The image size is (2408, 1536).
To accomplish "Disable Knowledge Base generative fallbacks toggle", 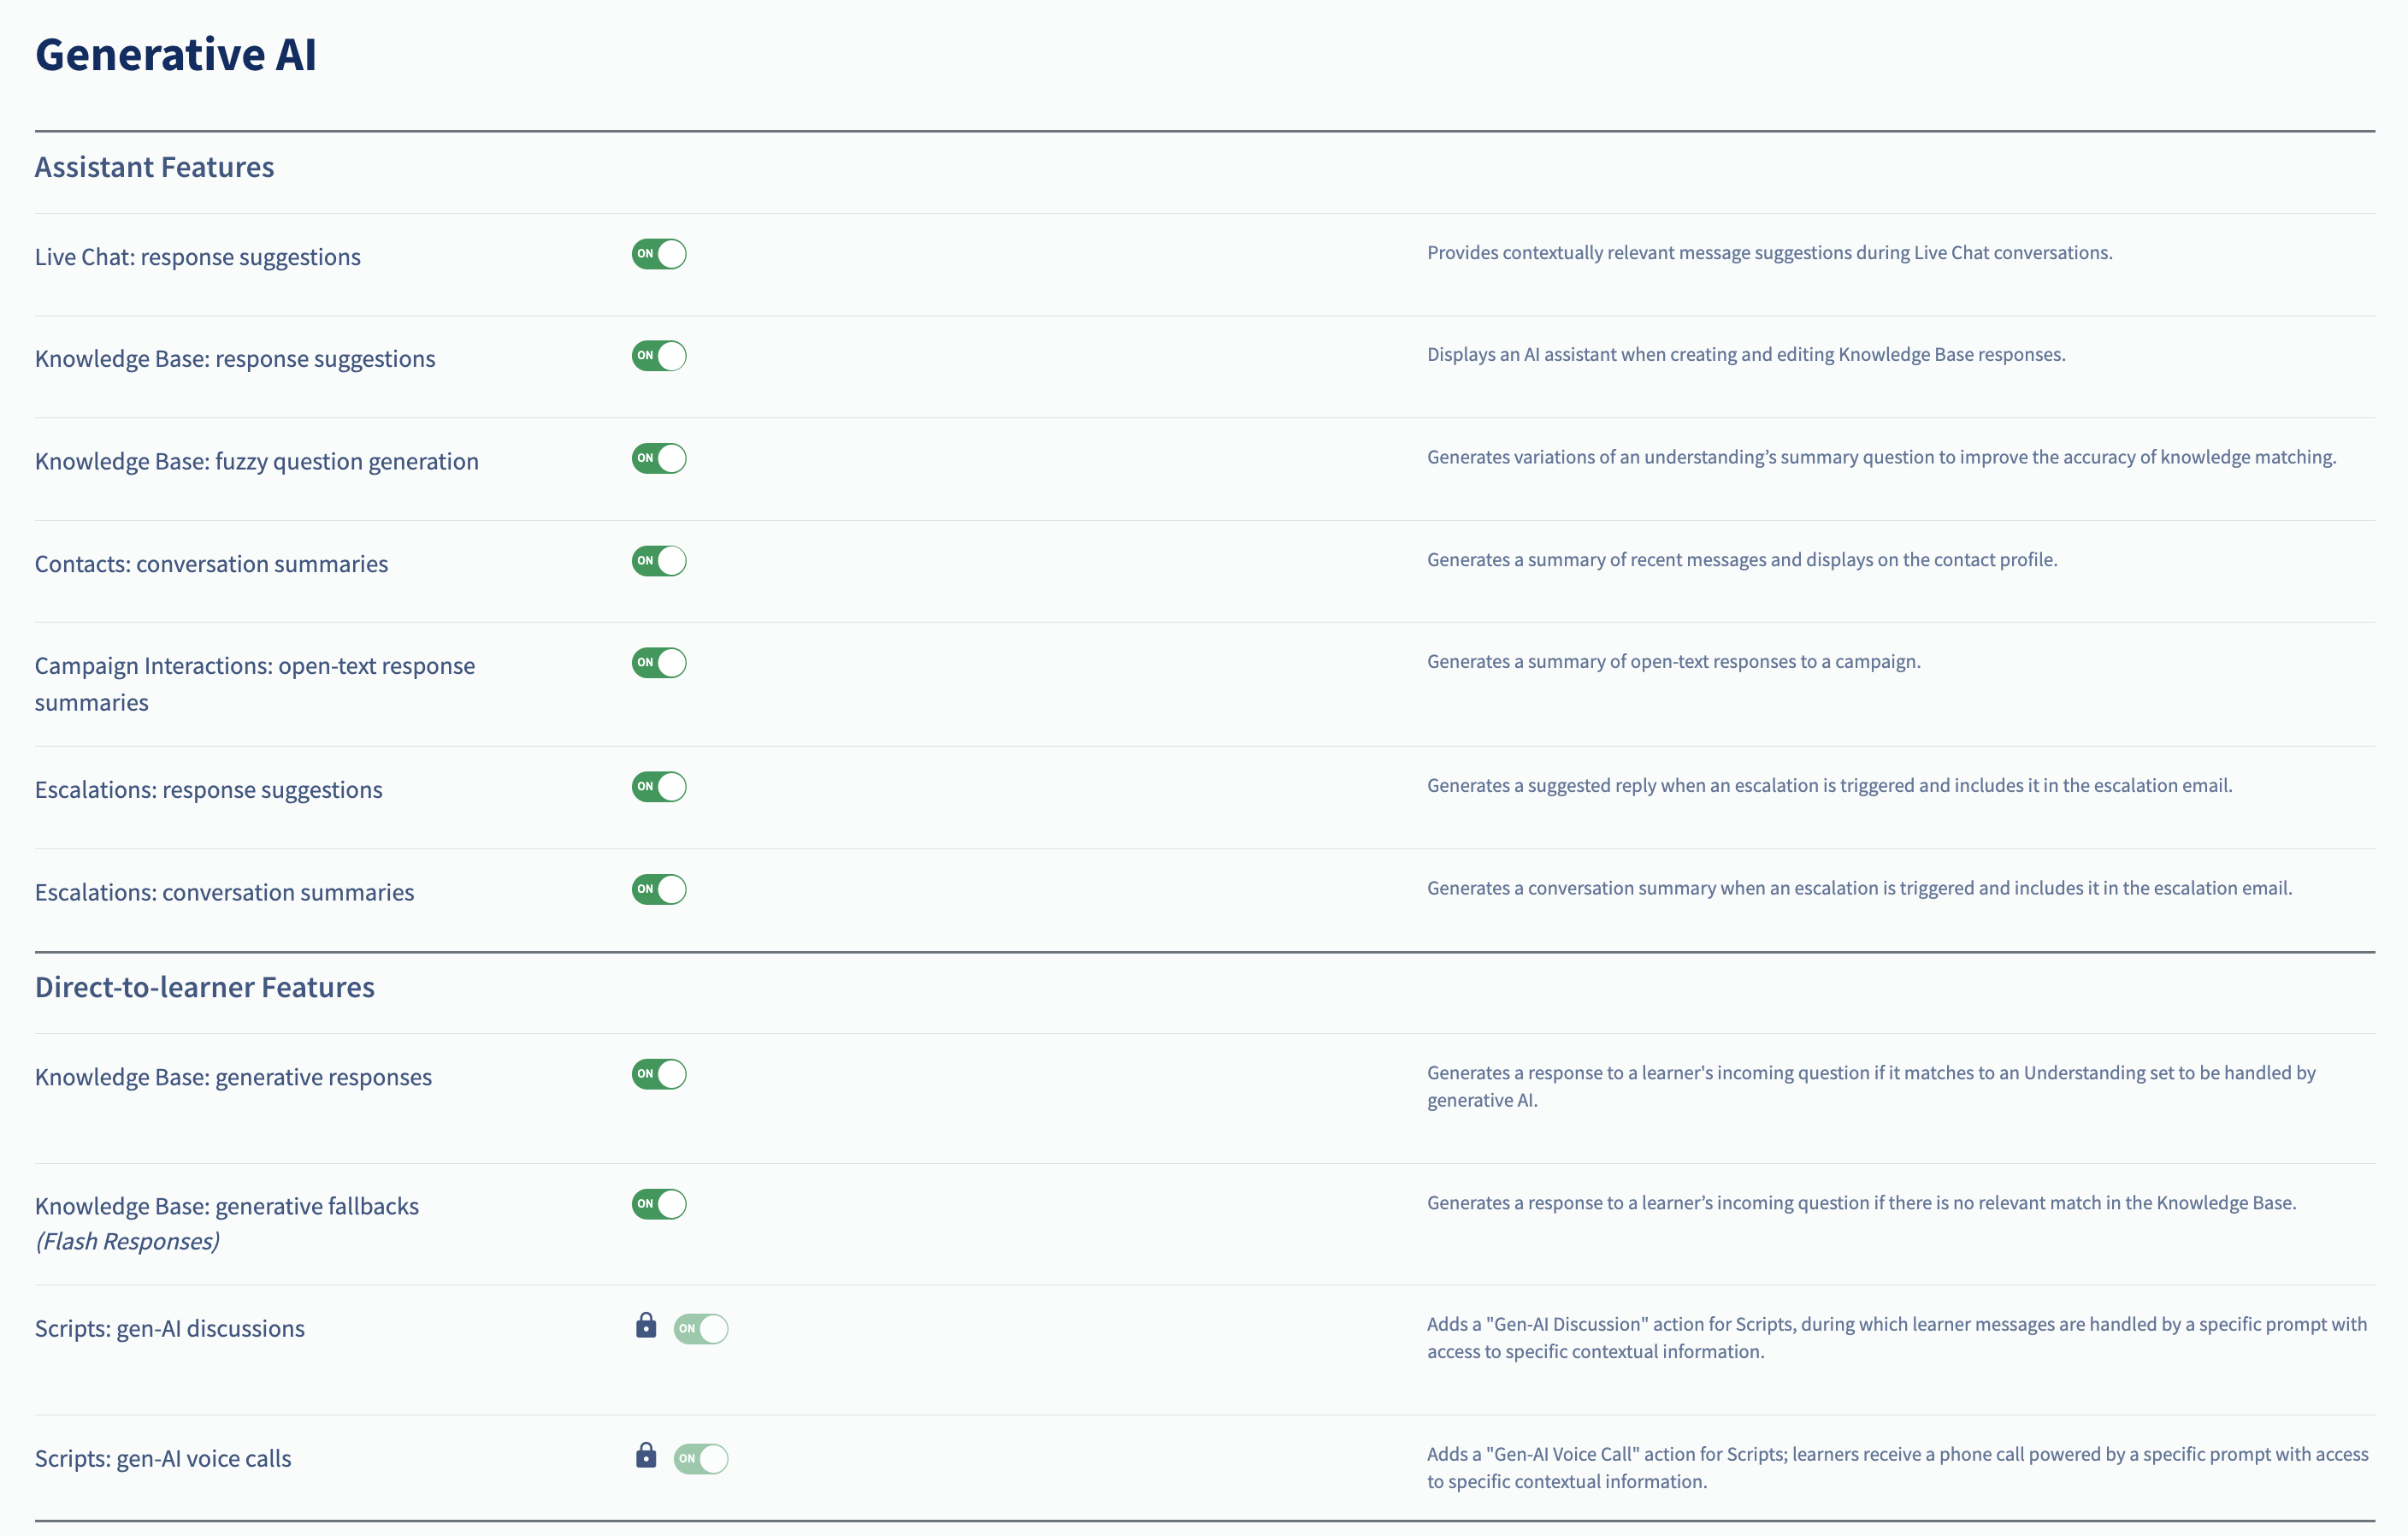I will click(659, 1204).
